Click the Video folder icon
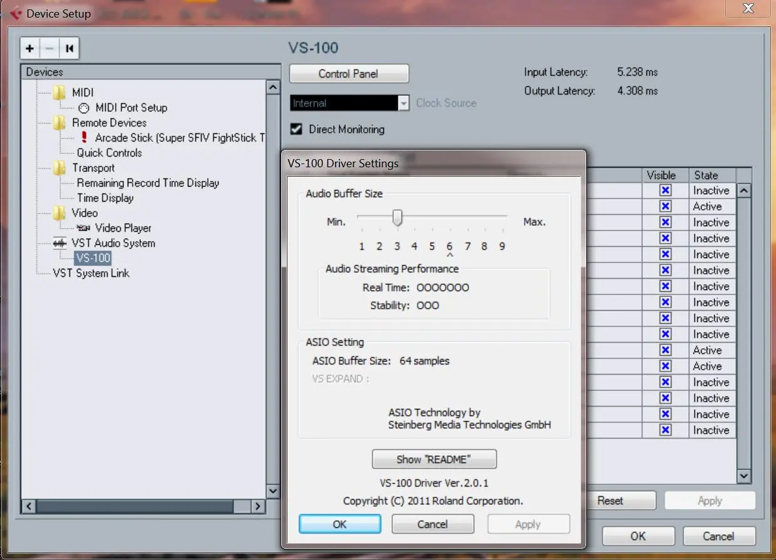The width and height of the screenshot is (776, 560). (x=59, y=213)
